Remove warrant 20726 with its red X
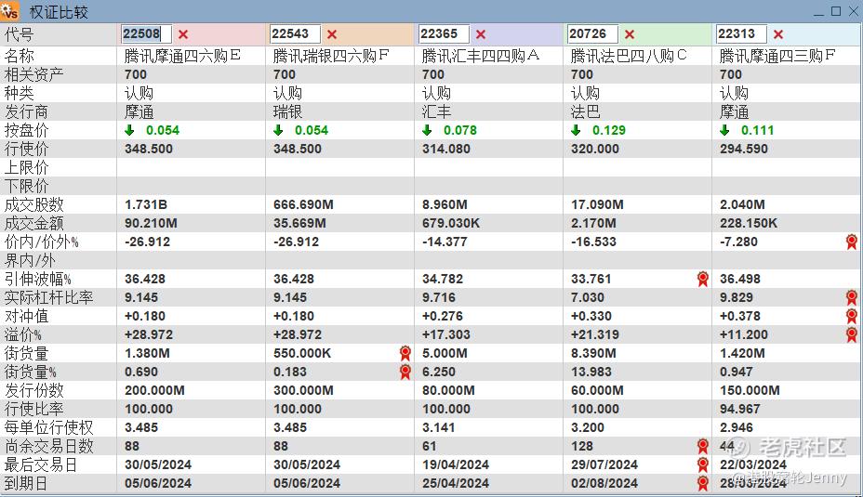Image resolution: width=863 pixels, height=497 pixels. [630, 34]
